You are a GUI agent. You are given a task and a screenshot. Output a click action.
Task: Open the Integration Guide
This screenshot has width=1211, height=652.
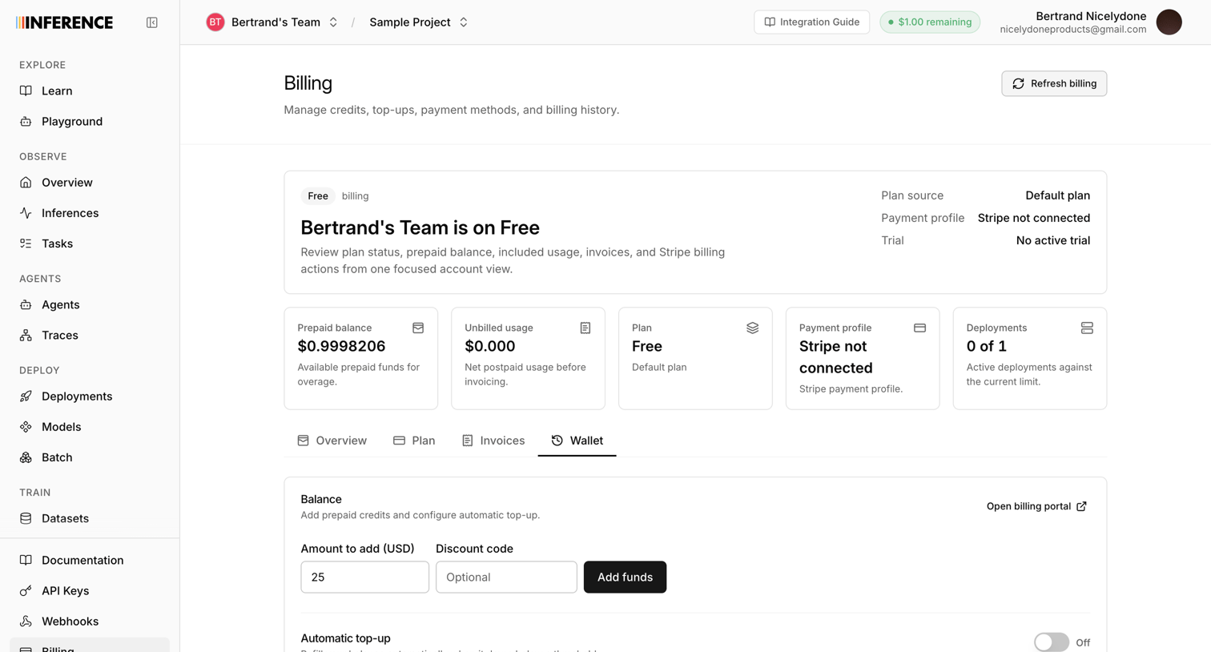point(811,22)
